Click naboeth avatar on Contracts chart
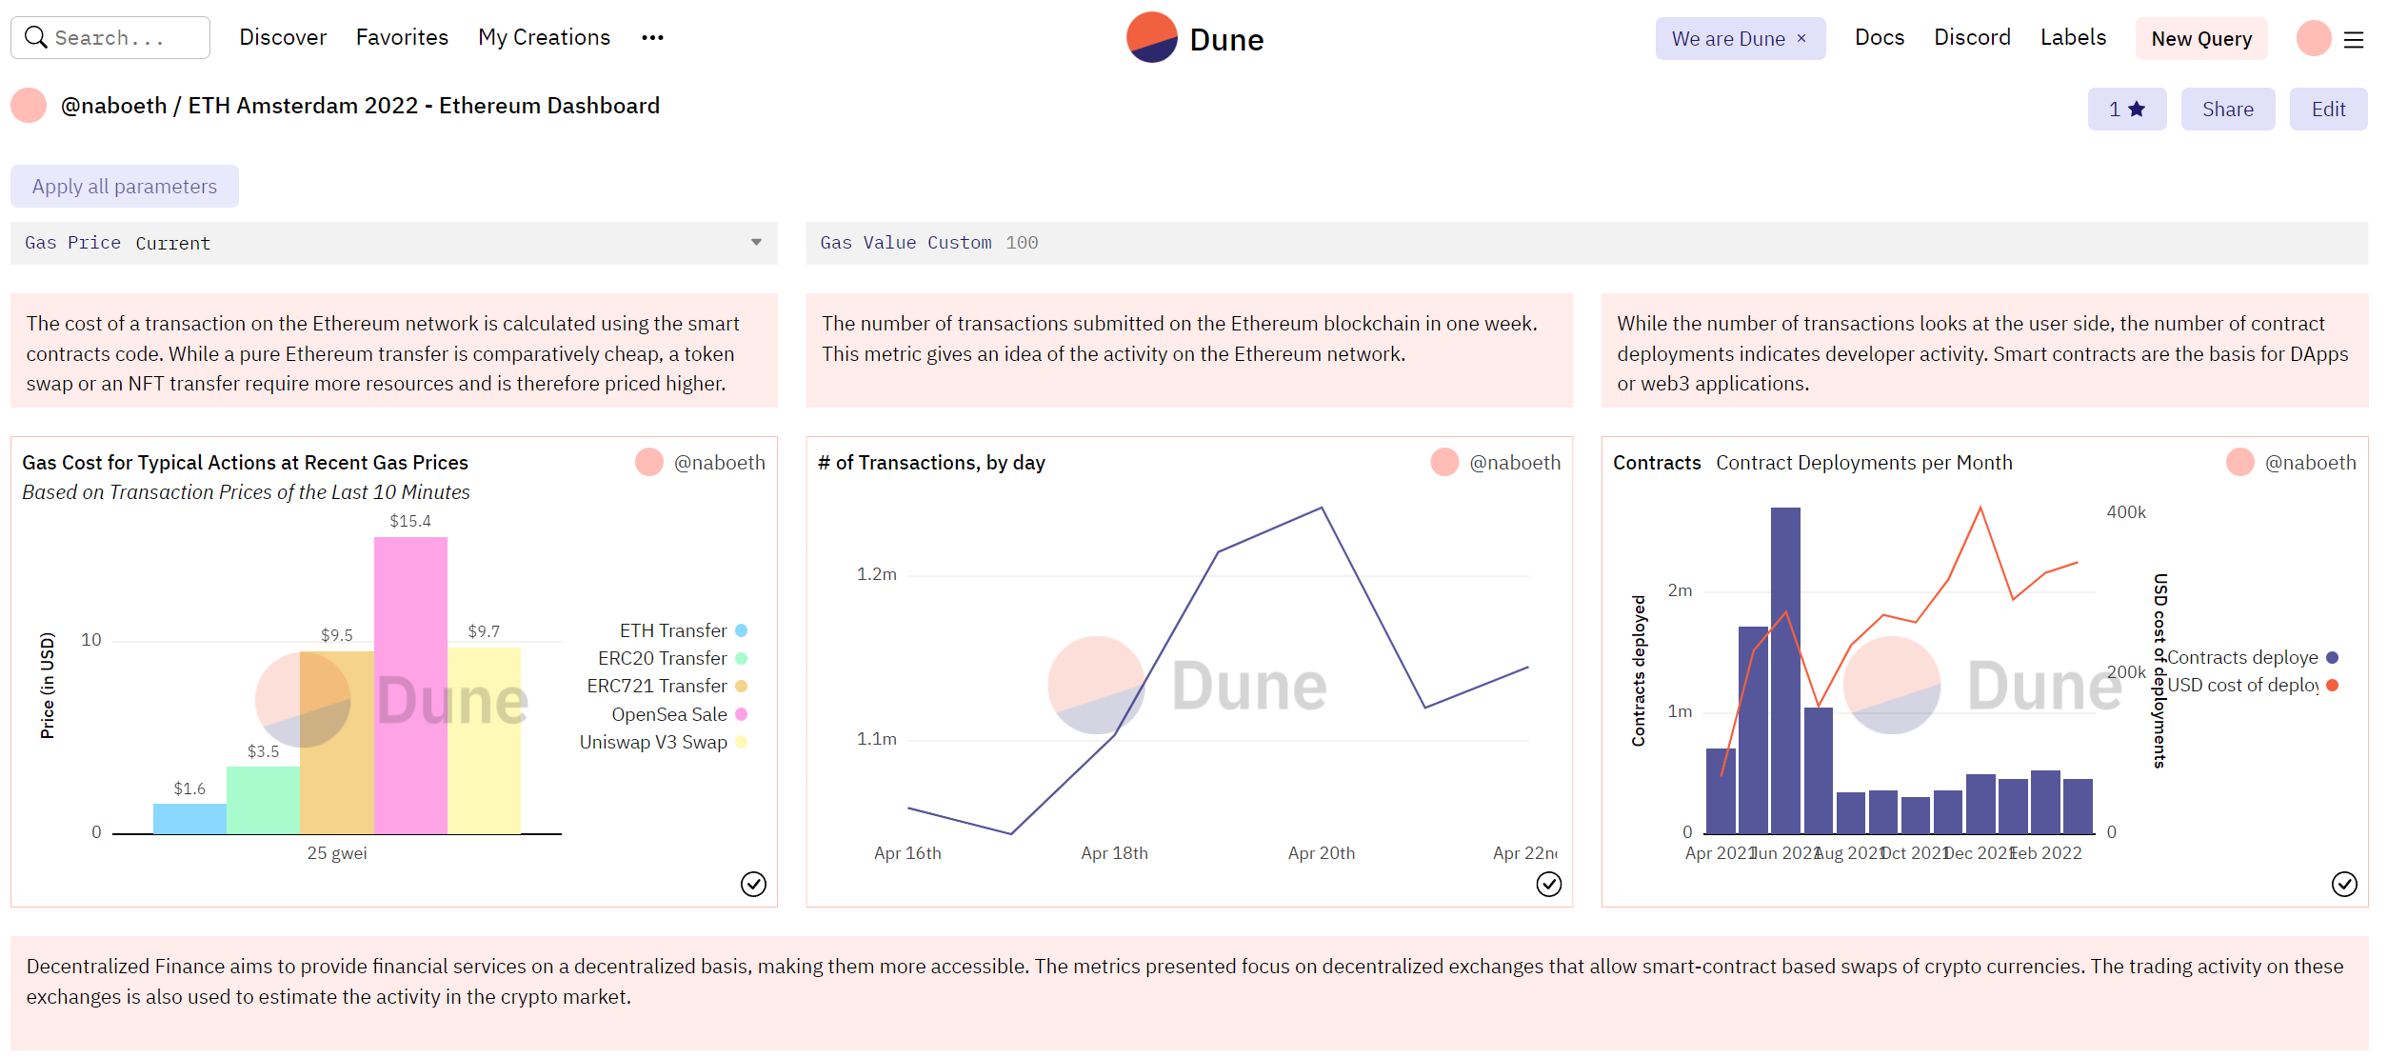Screen dimensions: 2388x1058 point(2240,462)
